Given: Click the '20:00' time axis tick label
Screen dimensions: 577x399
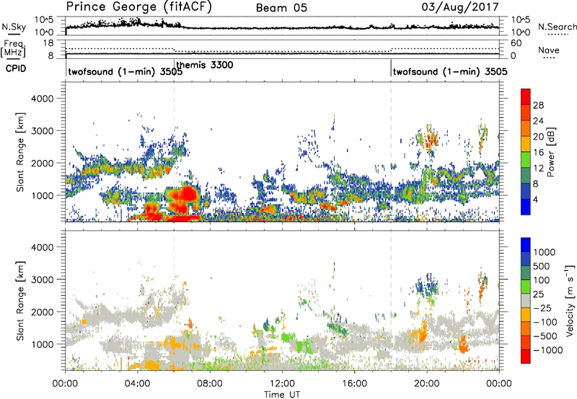Looking at the screenshot, I should coord(426,384).
